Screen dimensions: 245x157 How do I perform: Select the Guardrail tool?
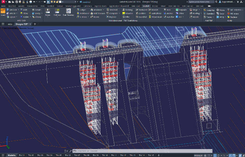tap(141, 17)
